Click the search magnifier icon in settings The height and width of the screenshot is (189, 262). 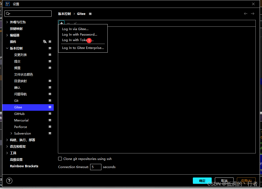(8, 14)
